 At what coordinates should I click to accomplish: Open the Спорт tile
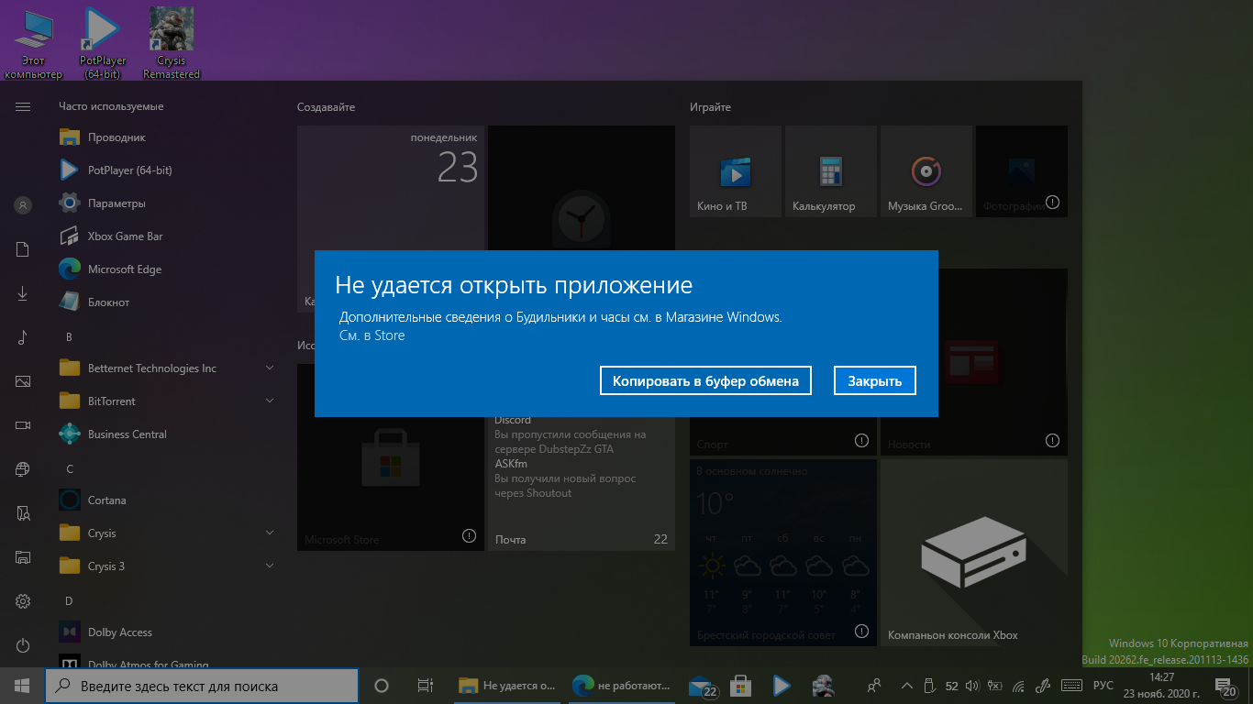tap(783, 438)
